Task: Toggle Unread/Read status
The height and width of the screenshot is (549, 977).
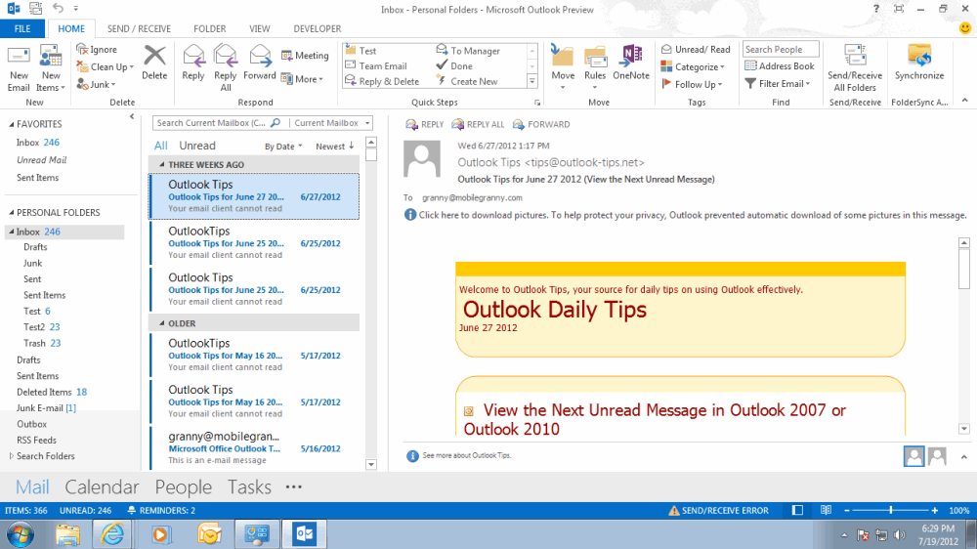Action: [696, 49]
